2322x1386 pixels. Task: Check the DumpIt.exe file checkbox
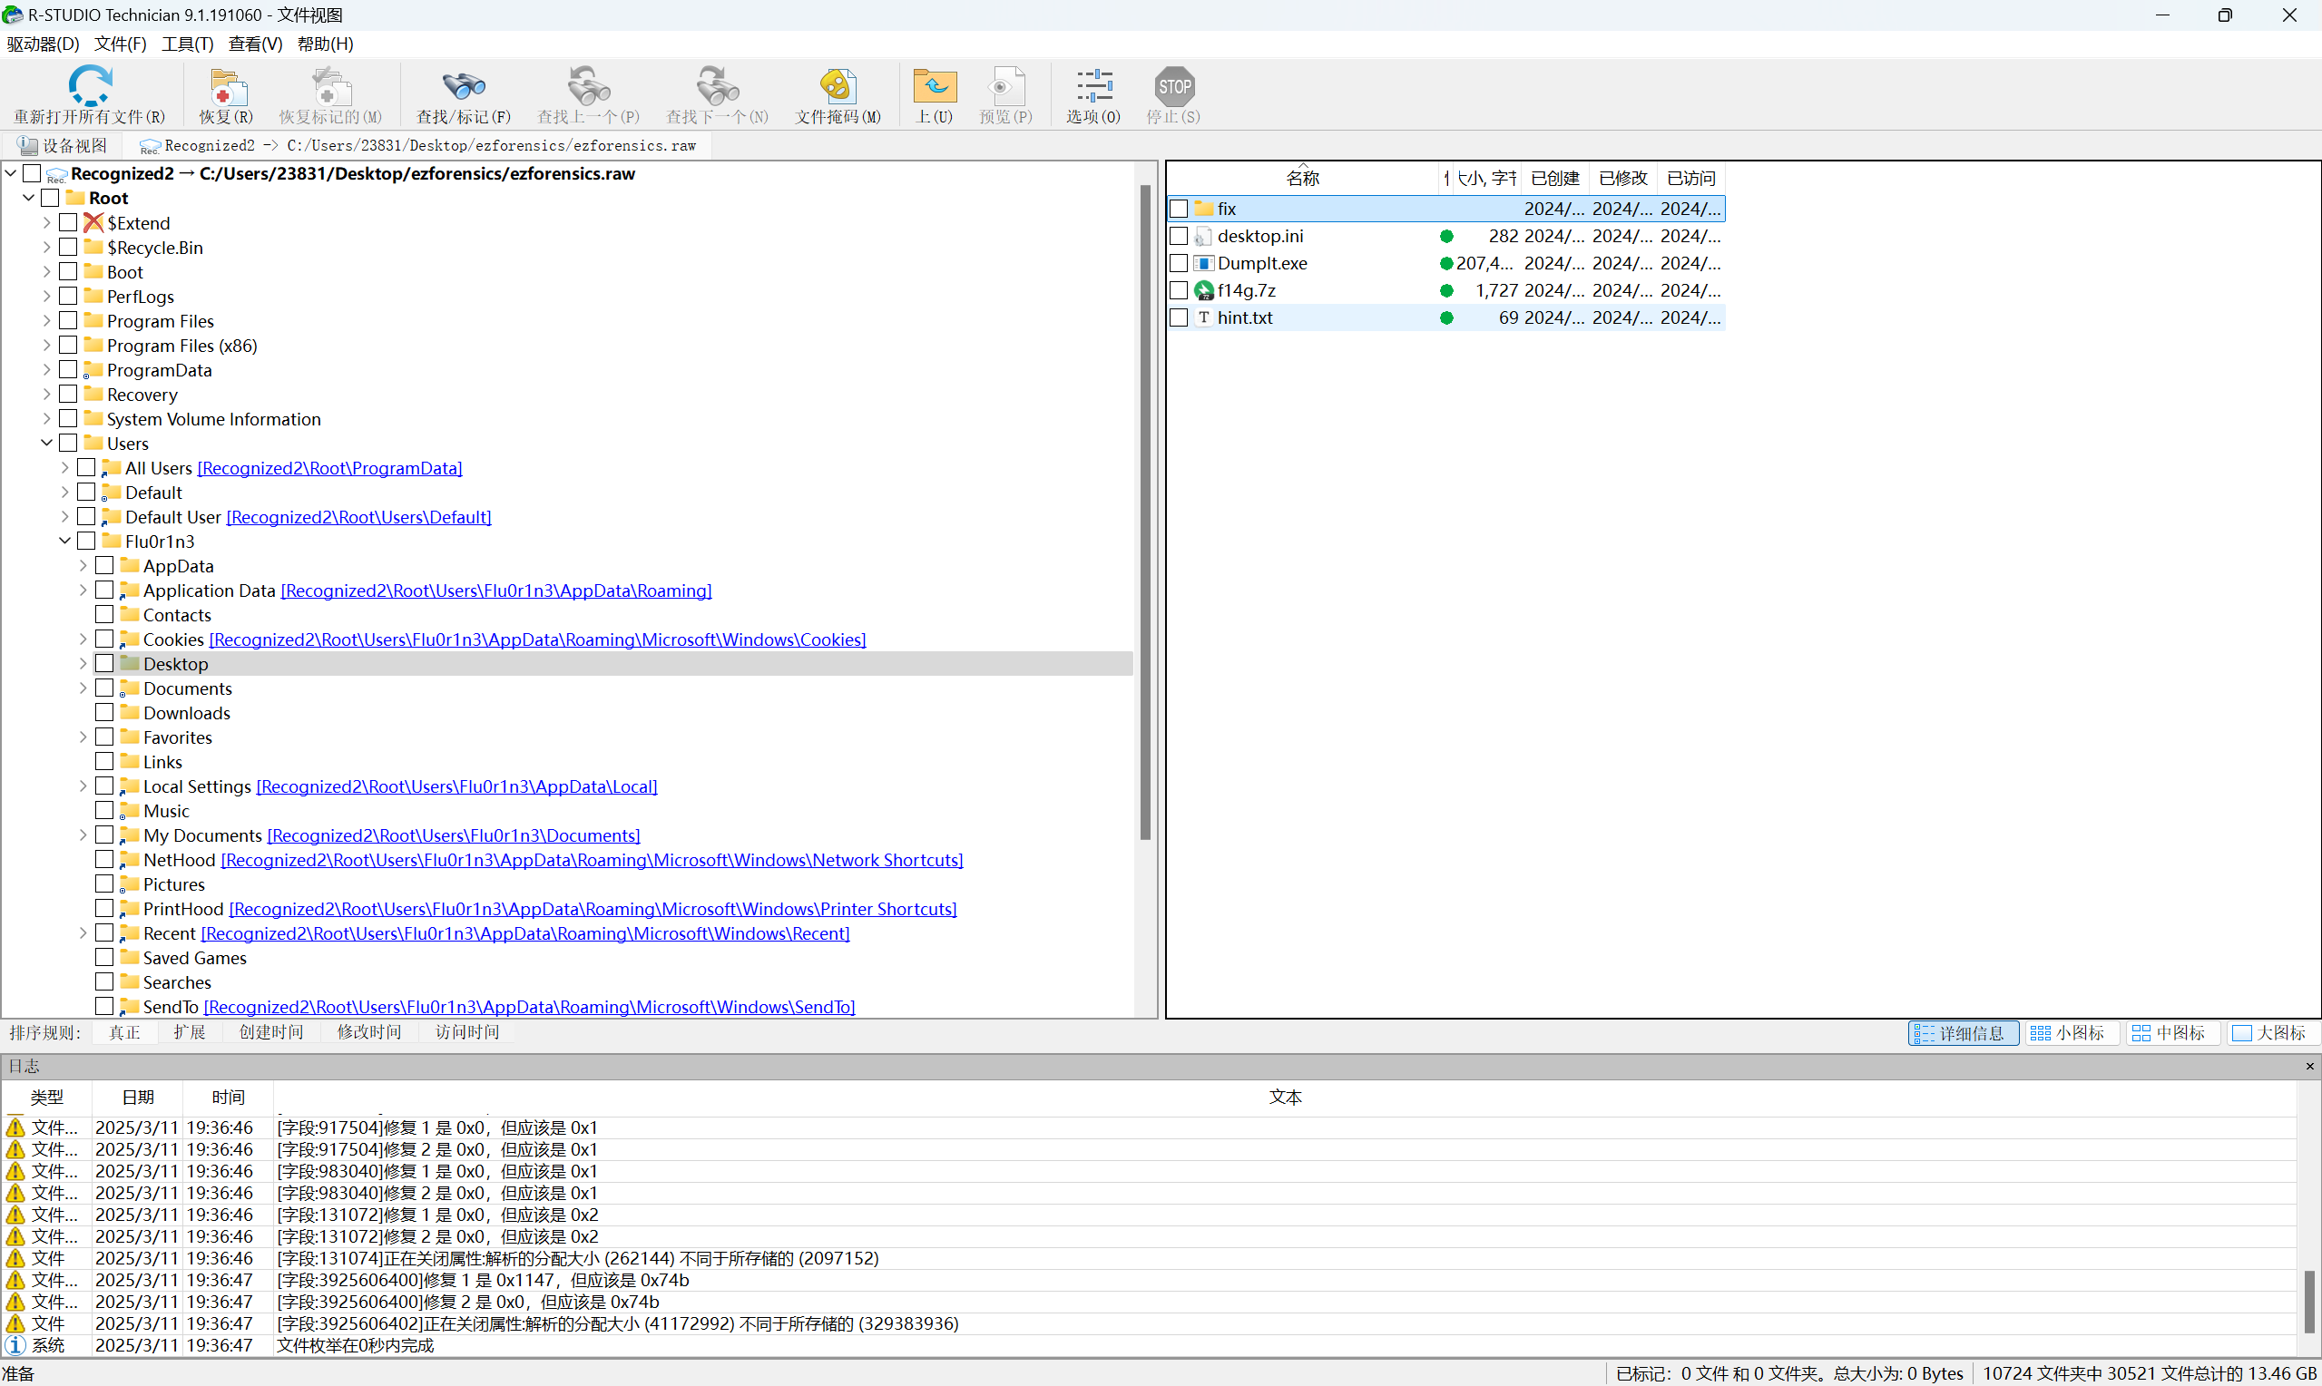tap(1179, 263)
